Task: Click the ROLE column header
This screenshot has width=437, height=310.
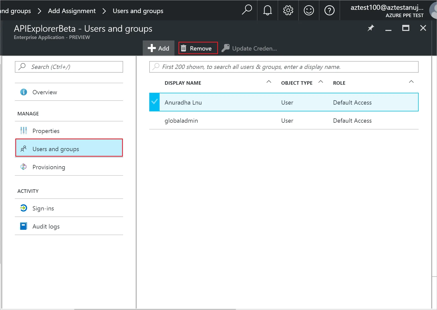Action: click(339, 83)
